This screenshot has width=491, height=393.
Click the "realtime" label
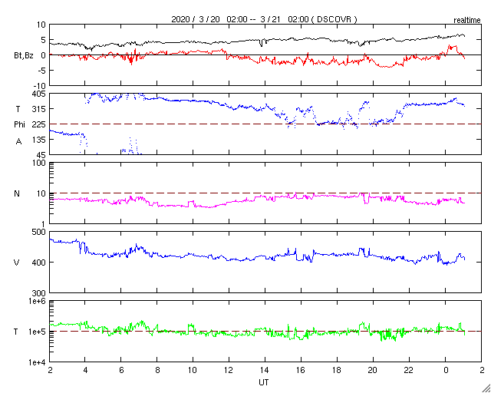tap(467, 21)
